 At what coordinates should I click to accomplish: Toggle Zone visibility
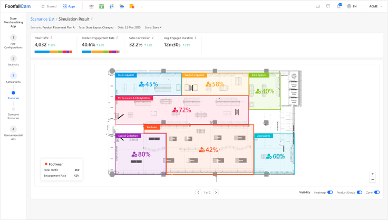(377, 193)
